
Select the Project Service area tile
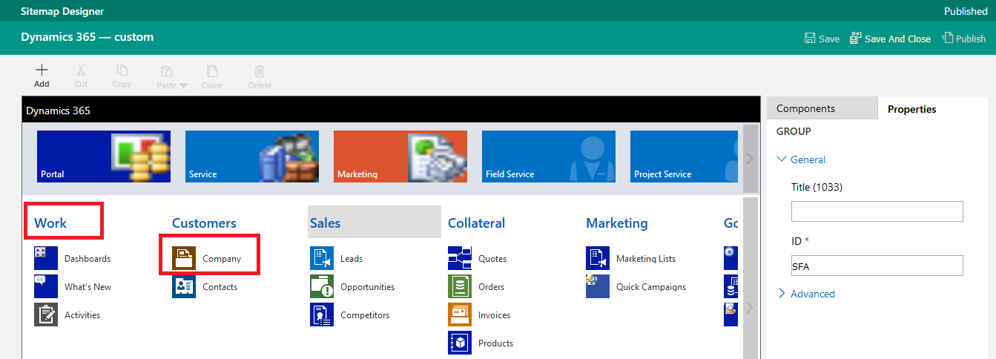(x=684, y=157)
